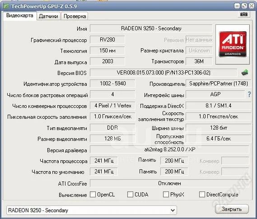The height and width of the screenshot is (219, 257).
Task: Take a screenshot with the camera icon
Action: click(x=244, y=14)
